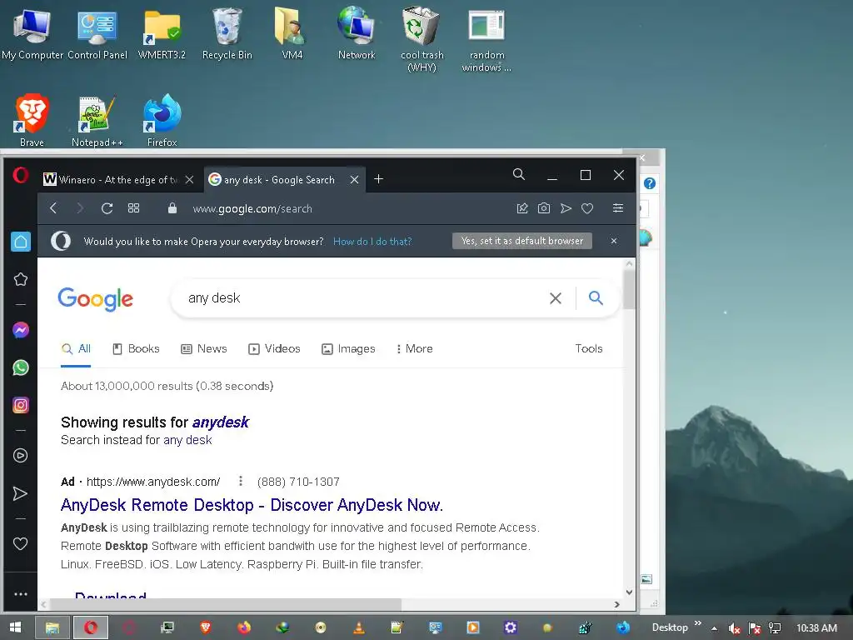The width and height of the screenshot is (853, 640).
Task: Select the All results tab
Action: (76, 349)
